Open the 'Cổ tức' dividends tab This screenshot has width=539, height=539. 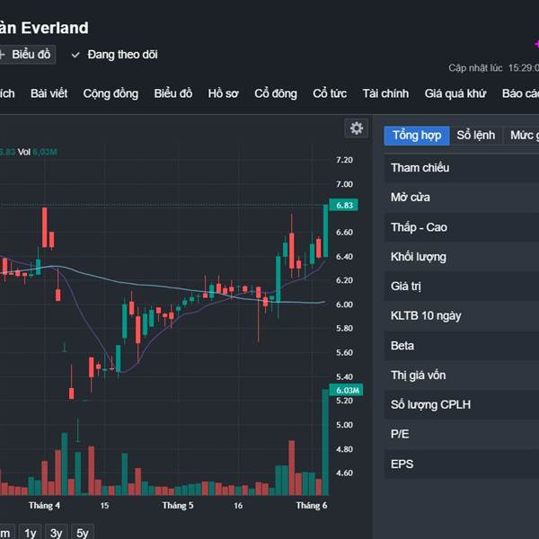(330, 93)
